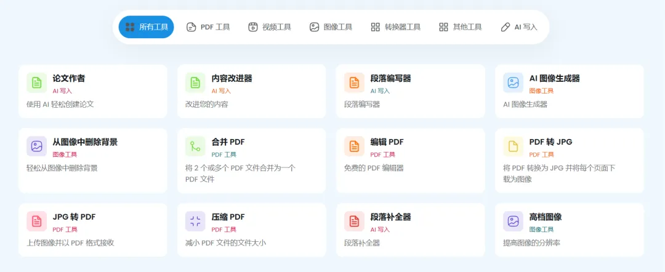Image resolution: width=665 pixels, height=272 pixels.
Task: Click the AI 写入 tag under 论文作者
Action: pyautogui.click(x=62, y=90)
